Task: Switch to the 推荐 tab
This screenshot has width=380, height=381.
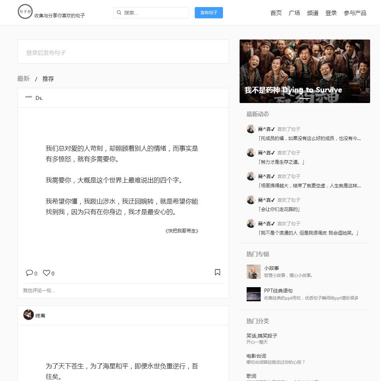Action: 48,79
